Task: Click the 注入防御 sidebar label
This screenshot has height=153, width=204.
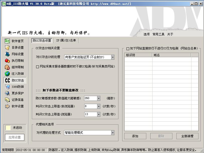Action: (18, 74)
